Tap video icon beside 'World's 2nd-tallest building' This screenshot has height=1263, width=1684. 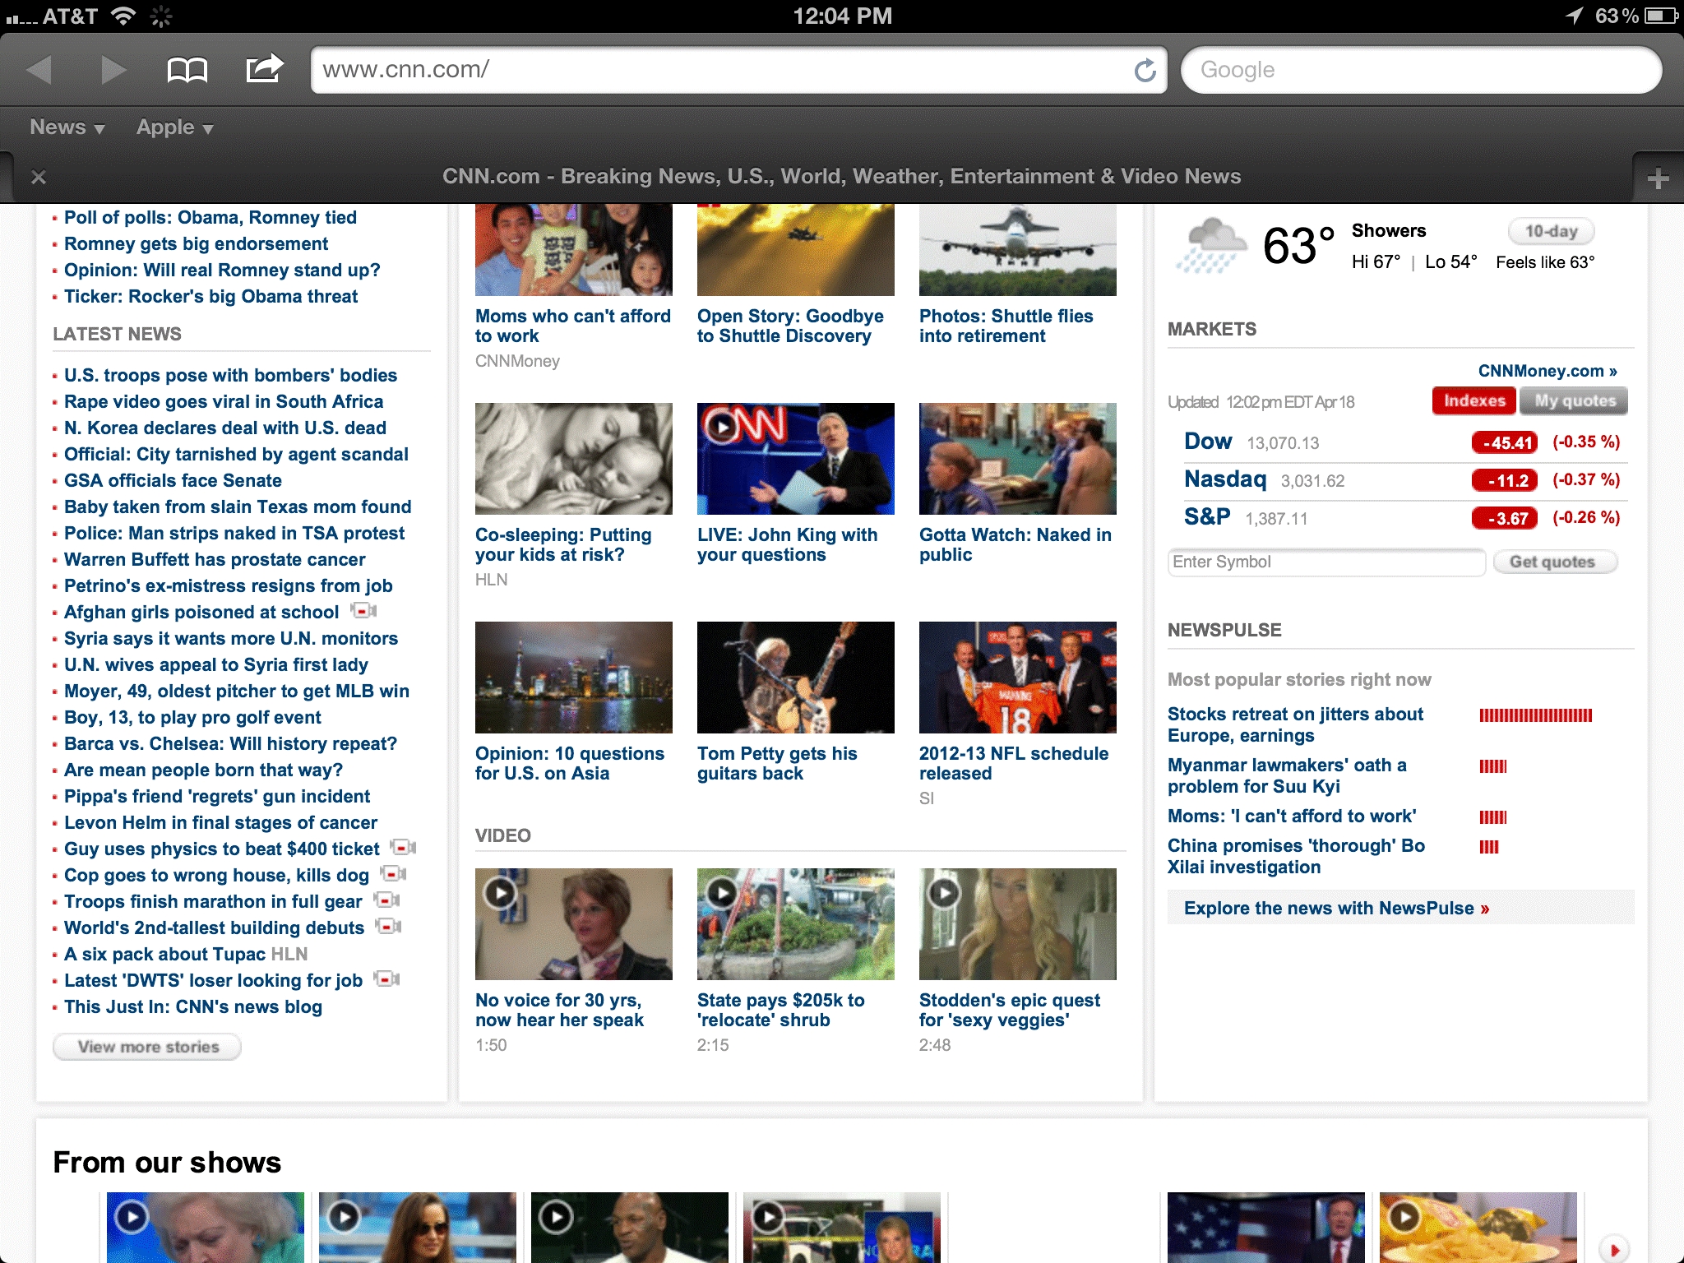pos(389,927)
